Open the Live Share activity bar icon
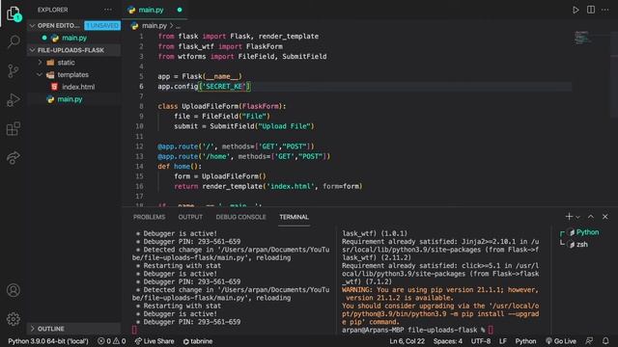The height and width of the screenshot is (347, 618). (x=14, y=158)
